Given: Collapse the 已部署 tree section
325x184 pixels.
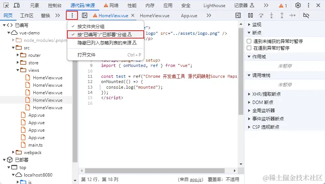Looking at the screenshot, I should tap(4, 160).
